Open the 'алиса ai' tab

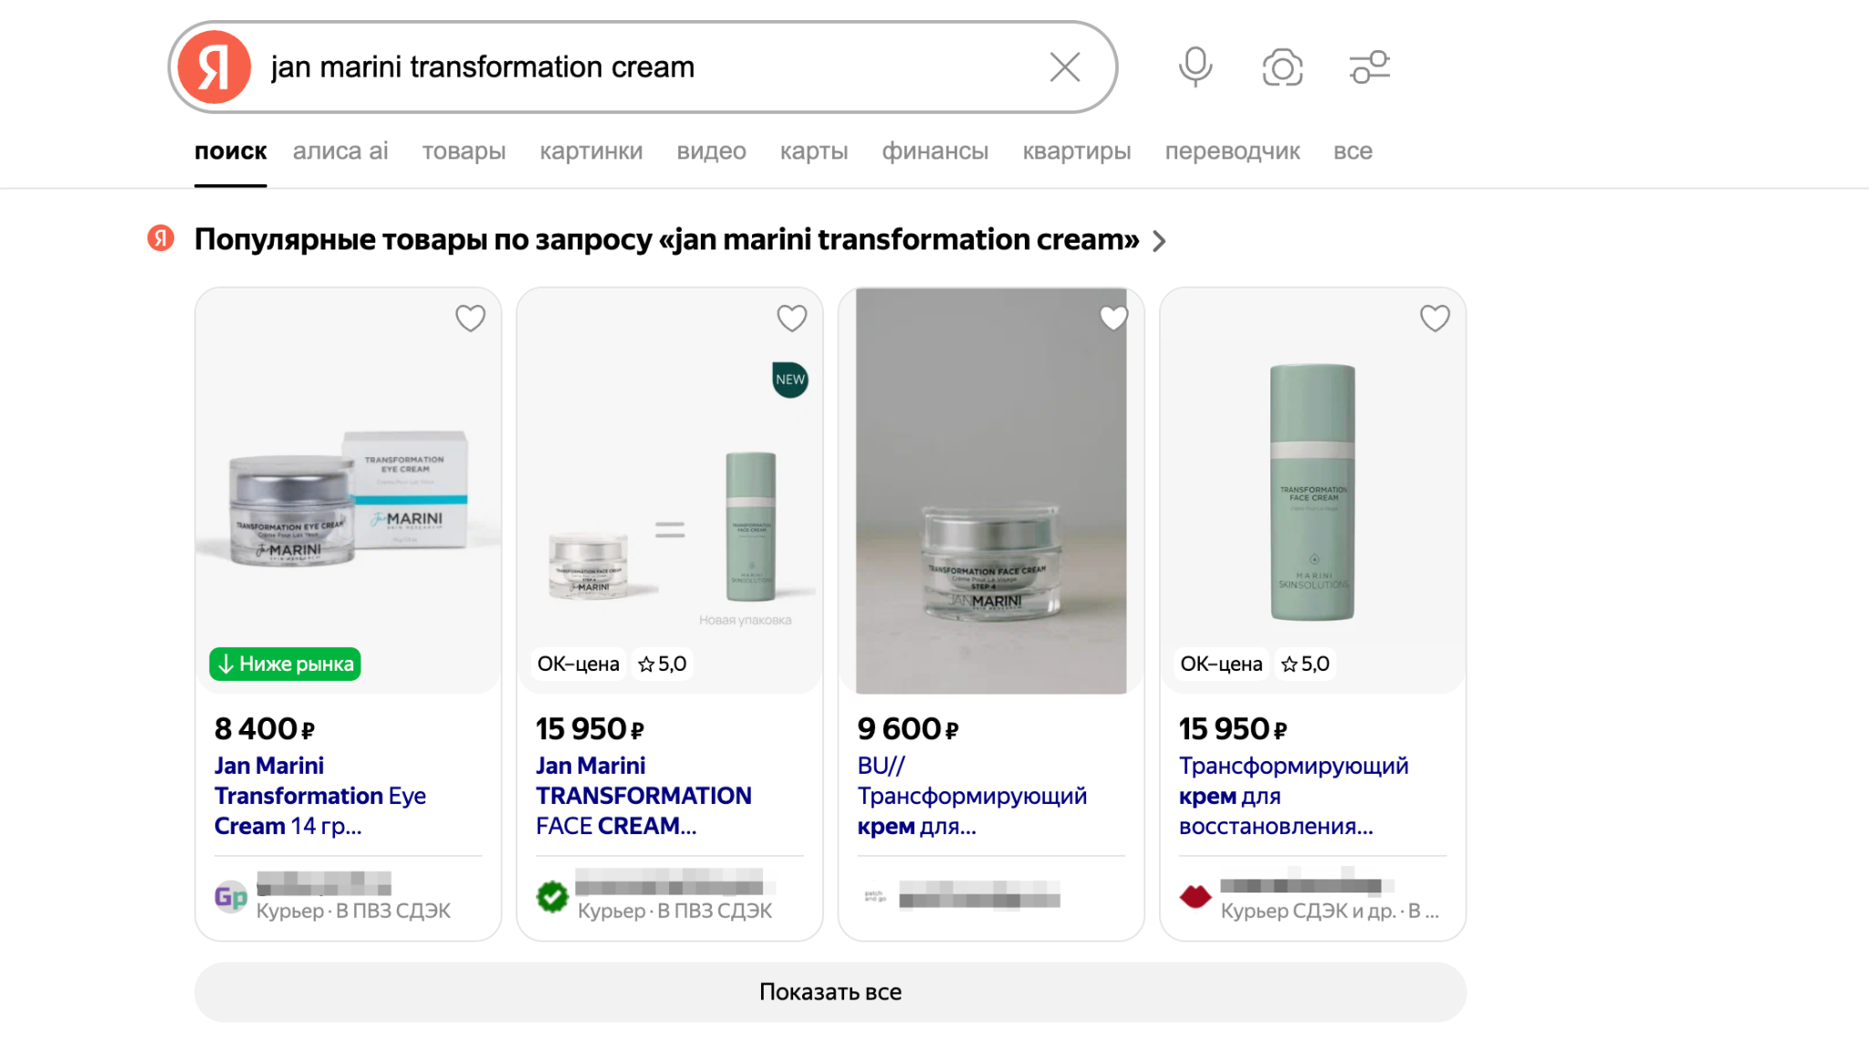(x=340, y=151)
